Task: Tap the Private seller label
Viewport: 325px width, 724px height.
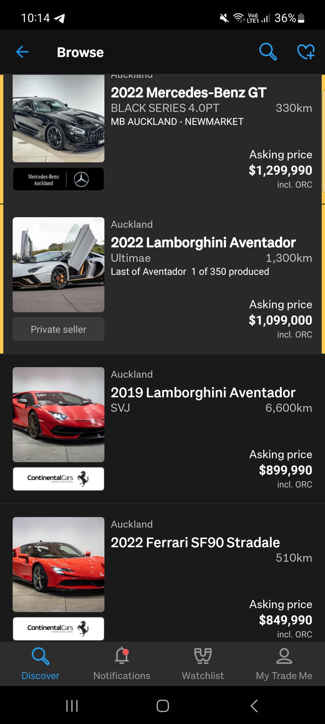Action: tap(58, 329)
